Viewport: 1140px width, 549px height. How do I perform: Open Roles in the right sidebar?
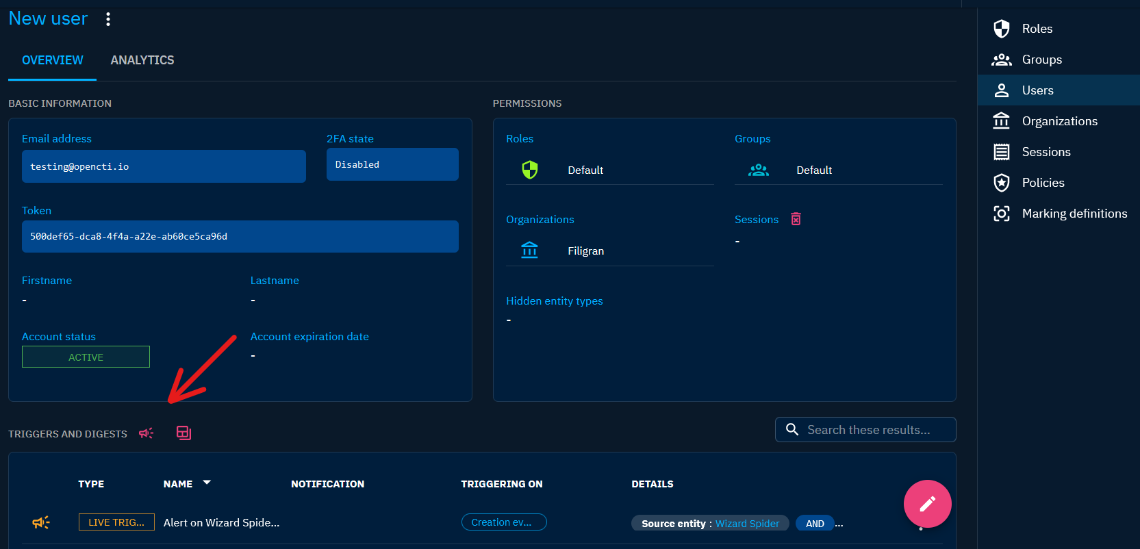[x=1037, y=29]
